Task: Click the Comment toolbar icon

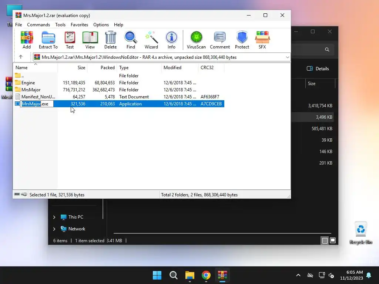Action: click(220, 40)
